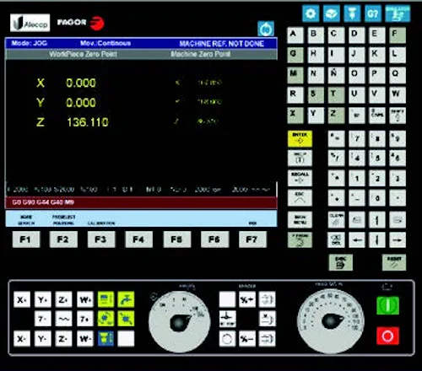Click the letter S key
The width and height of the screenshot is (422, 371).
316,95
